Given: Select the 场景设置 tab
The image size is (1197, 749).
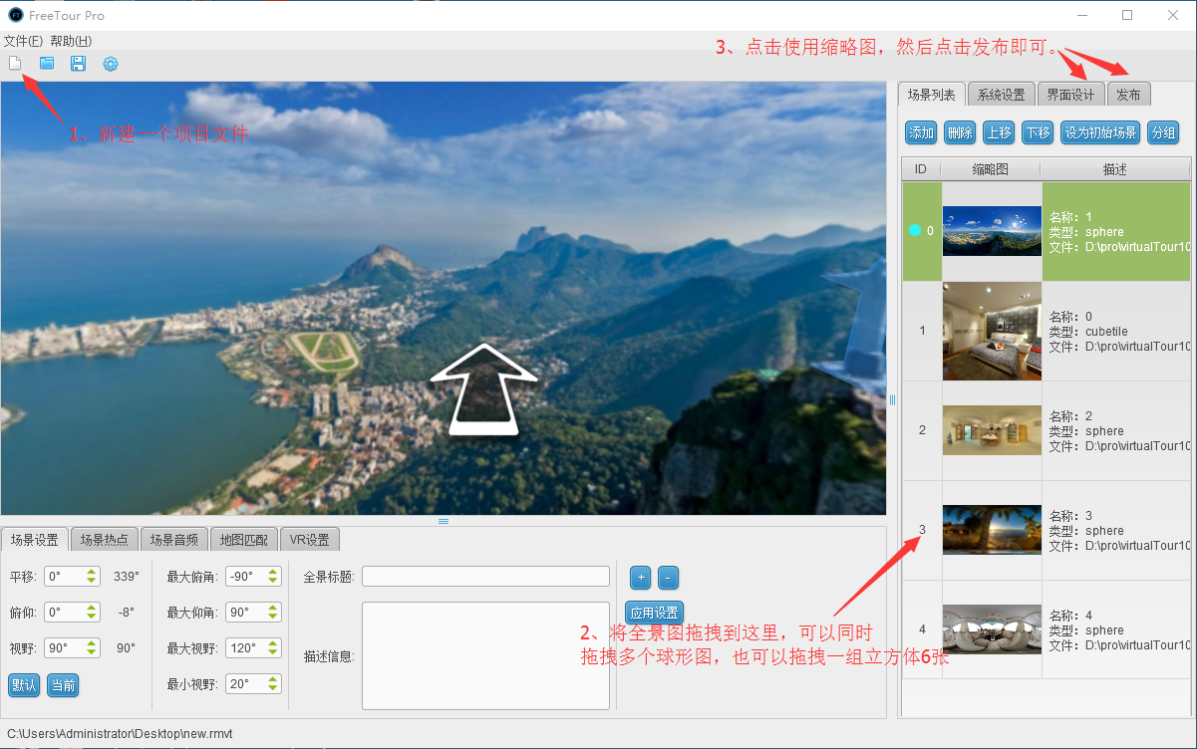Looking at the screenshot, I should tap(35, 540).
